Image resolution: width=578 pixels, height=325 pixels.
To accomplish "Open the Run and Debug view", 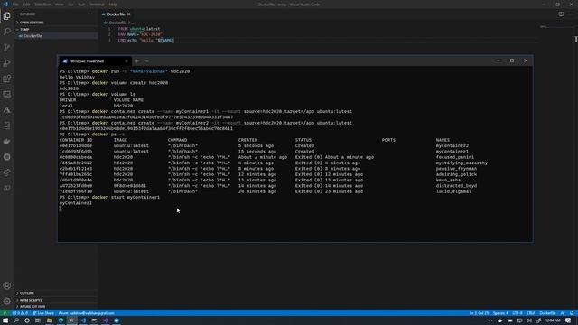I will coord(7,63).
